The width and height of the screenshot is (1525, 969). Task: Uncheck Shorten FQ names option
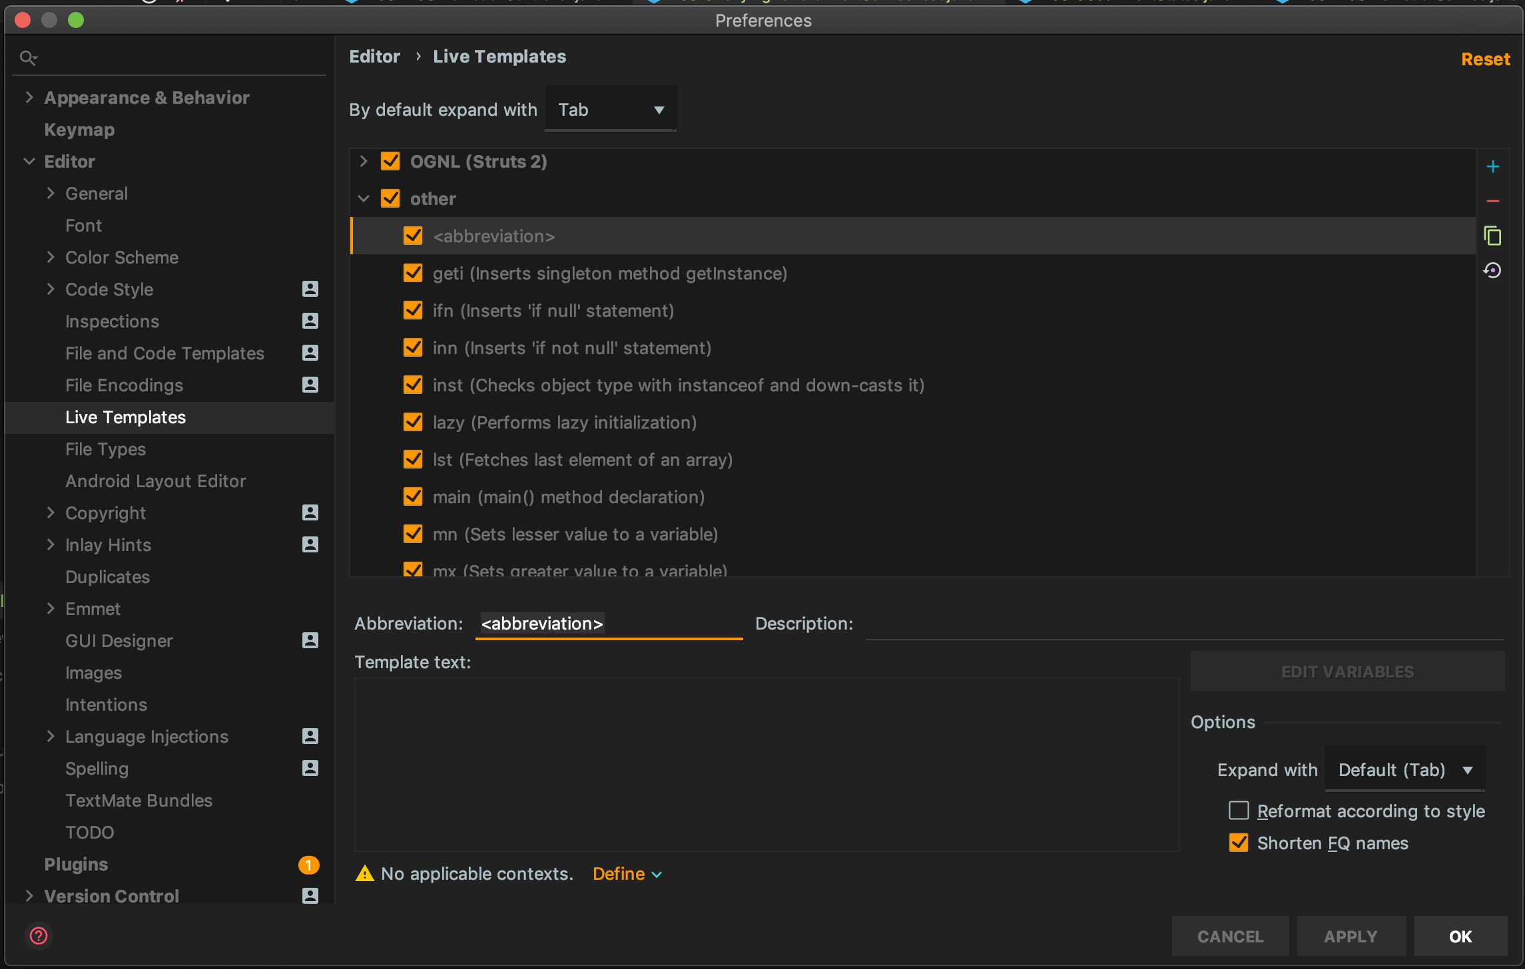pos(1238,843)
